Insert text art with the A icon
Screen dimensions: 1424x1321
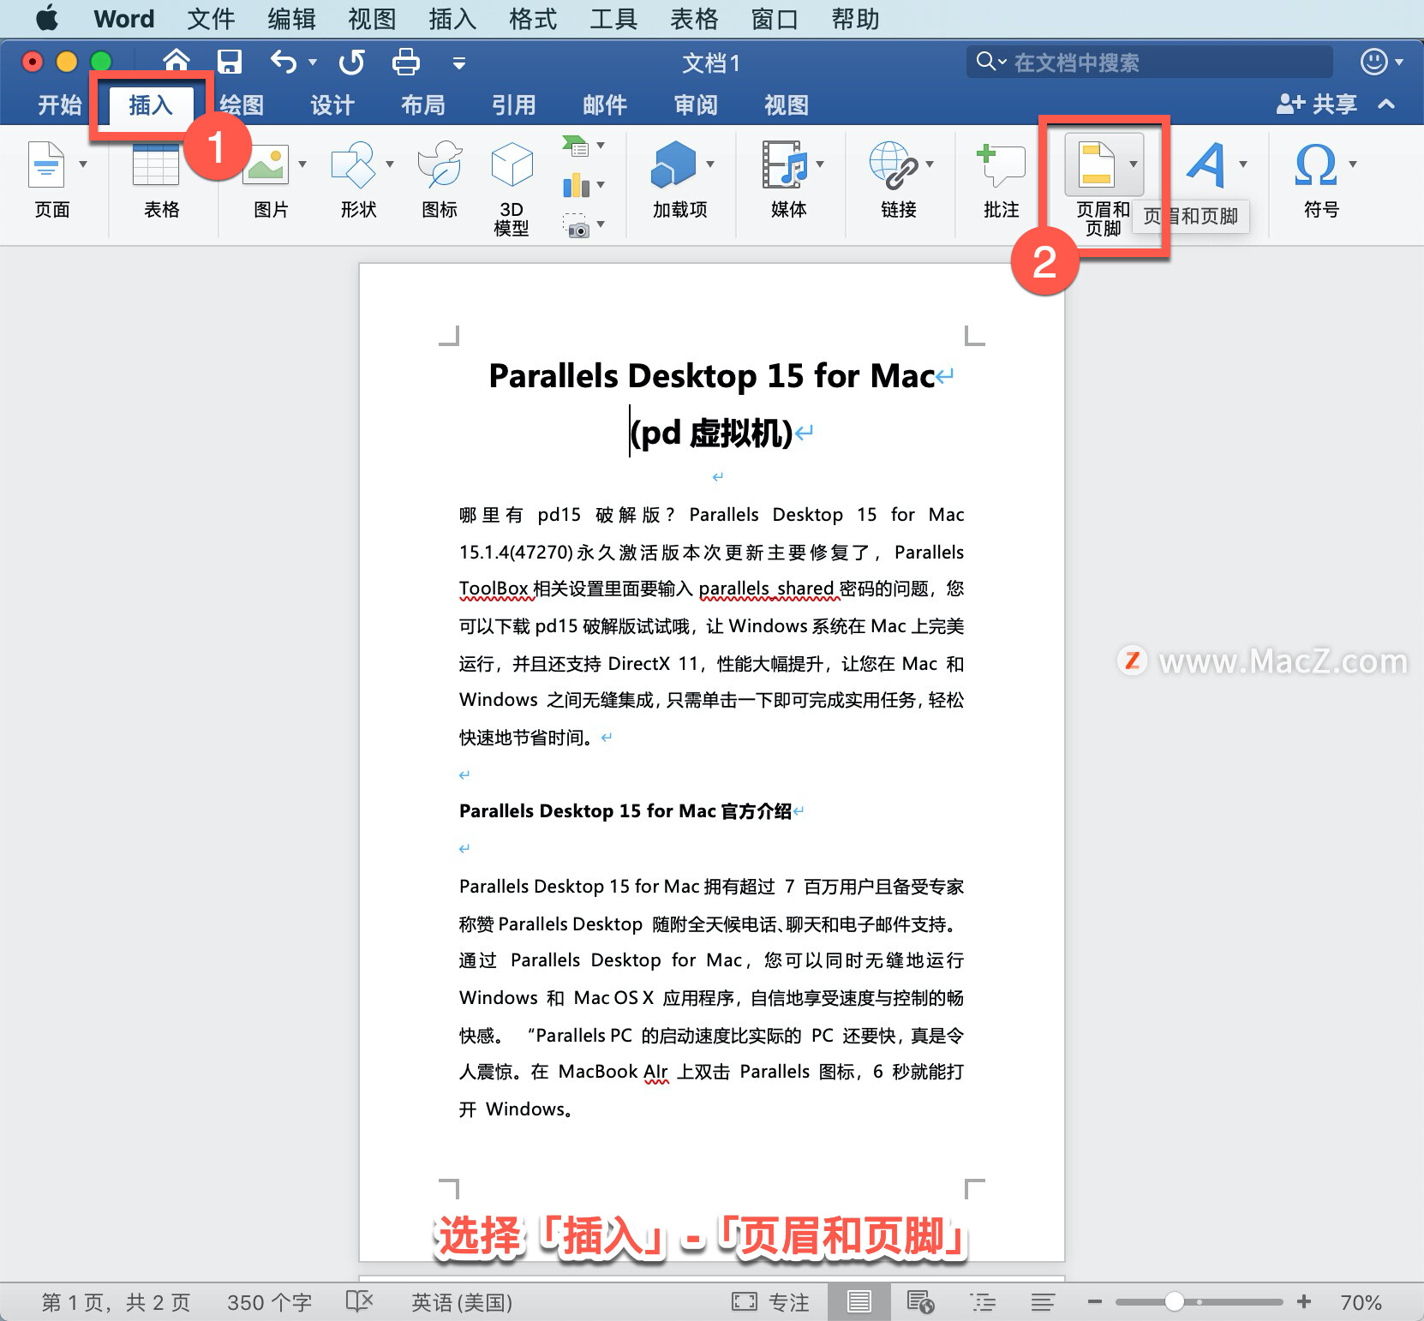pos(1206,164)
